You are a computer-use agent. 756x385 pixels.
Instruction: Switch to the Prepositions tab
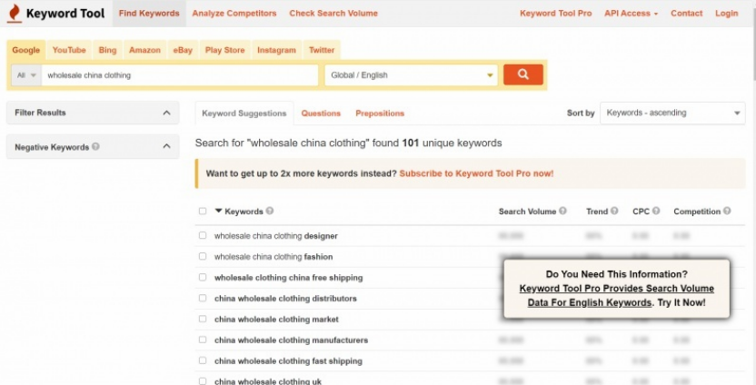380,114
